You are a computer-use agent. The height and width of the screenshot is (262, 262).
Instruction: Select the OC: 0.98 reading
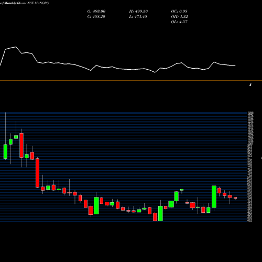click(x=179, y=12)
